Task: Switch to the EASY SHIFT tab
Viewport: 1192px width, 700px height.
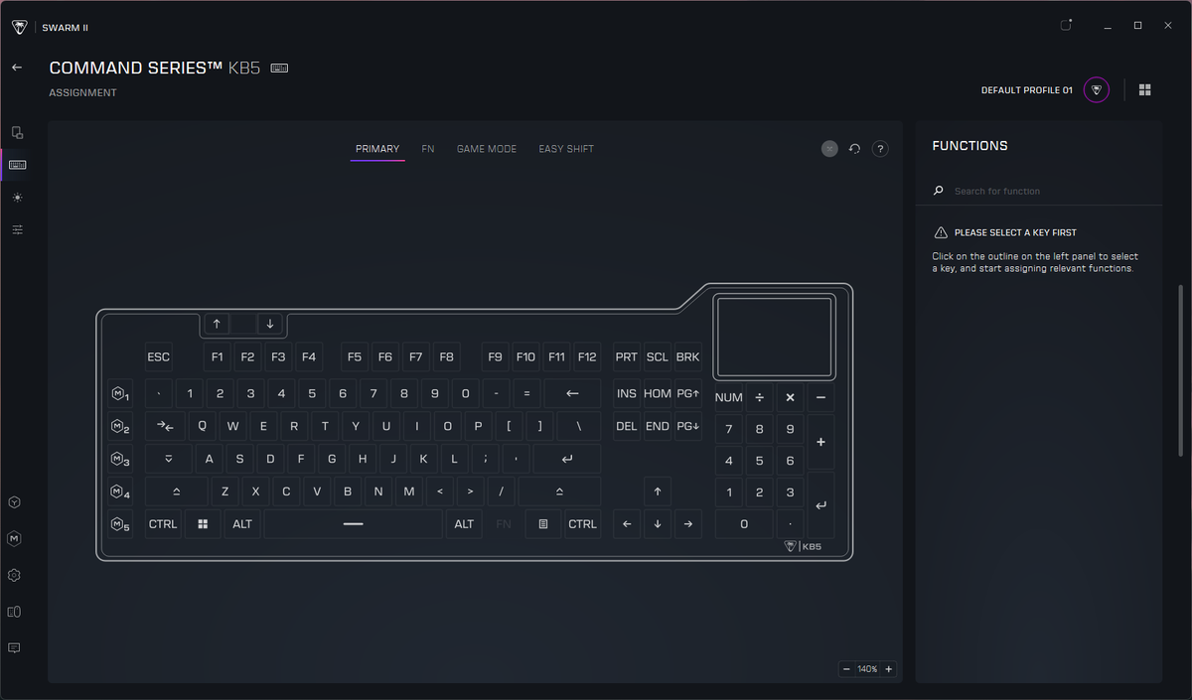Action: [566, 149]
